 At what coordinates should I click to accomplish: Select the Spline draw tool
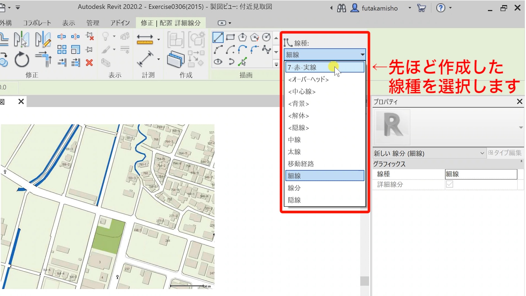point(266,50)
